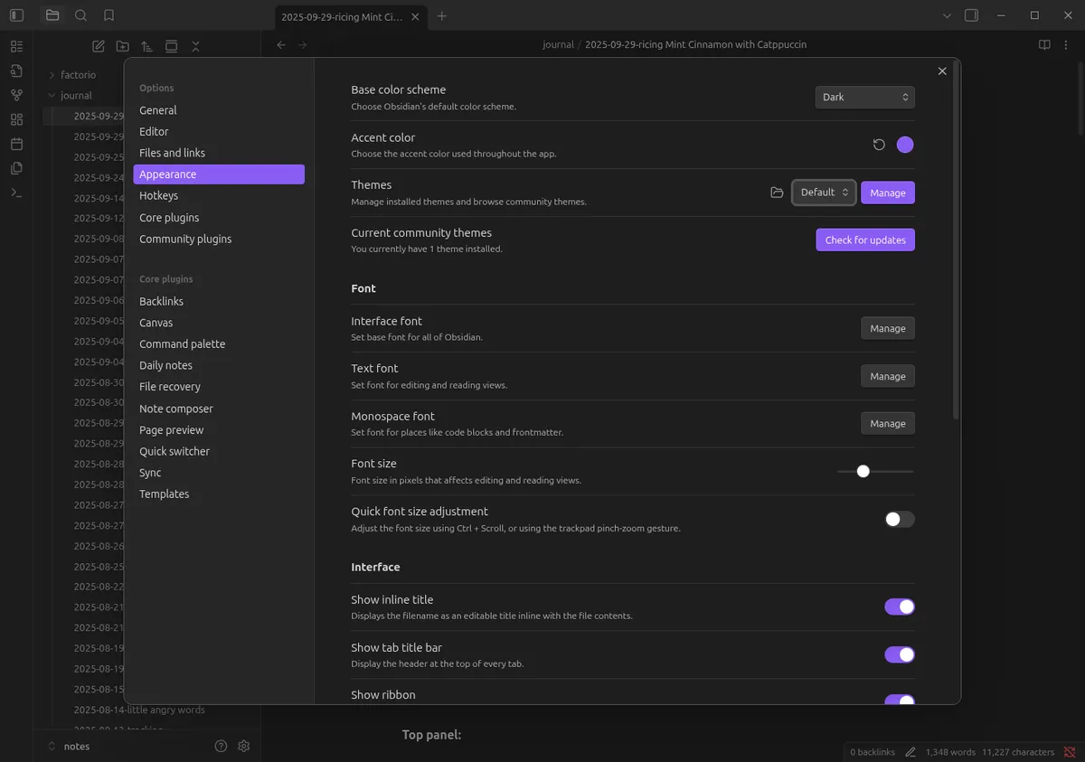
Task: Manage the Text font
Action: [x=888, y=376]
